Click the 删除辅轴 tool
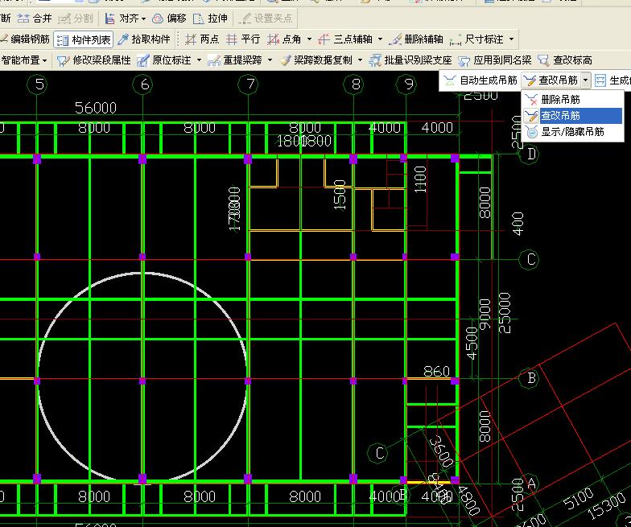 pyautogui.click(x=416, y=39)
